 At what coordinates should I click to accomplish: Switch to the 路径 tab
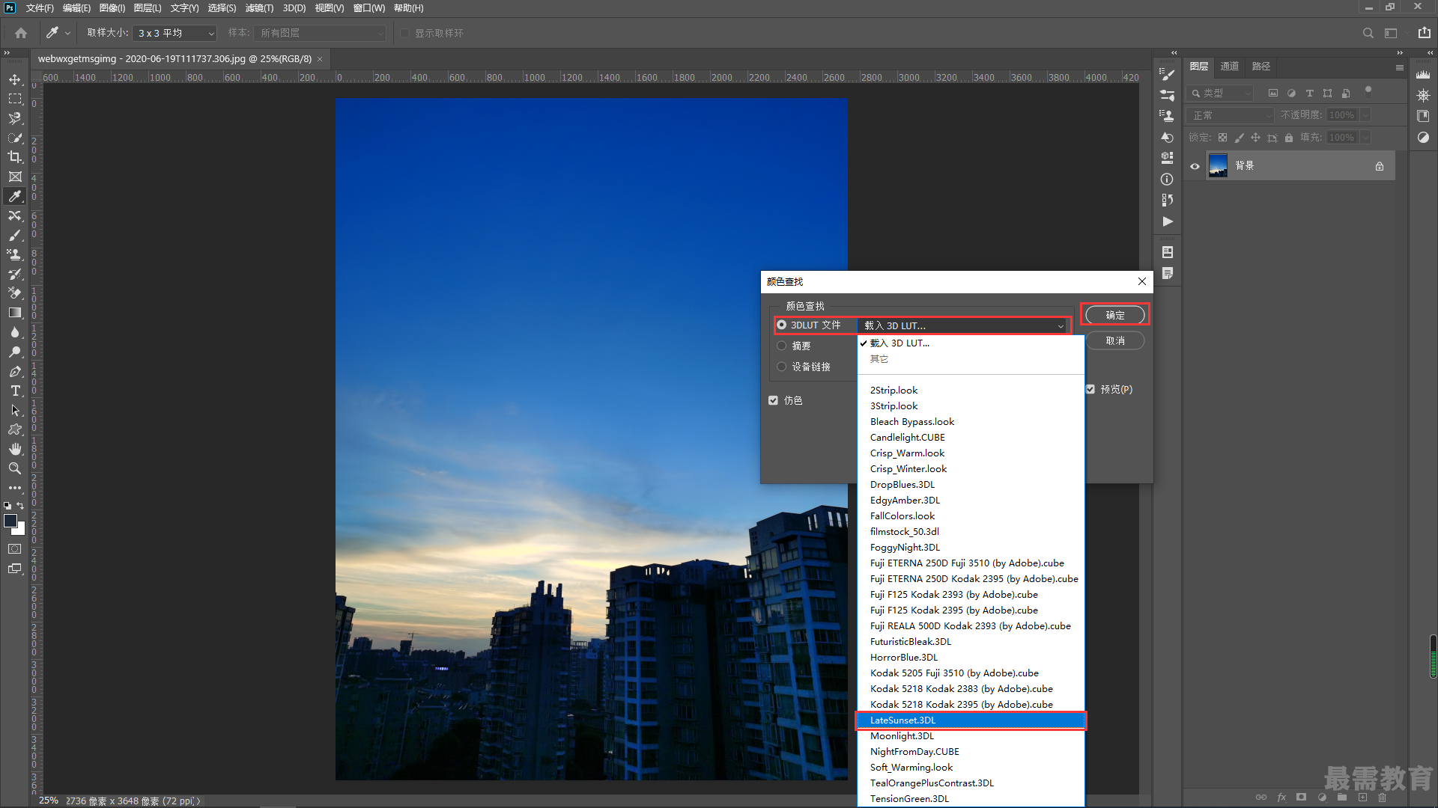(1261, 67)
